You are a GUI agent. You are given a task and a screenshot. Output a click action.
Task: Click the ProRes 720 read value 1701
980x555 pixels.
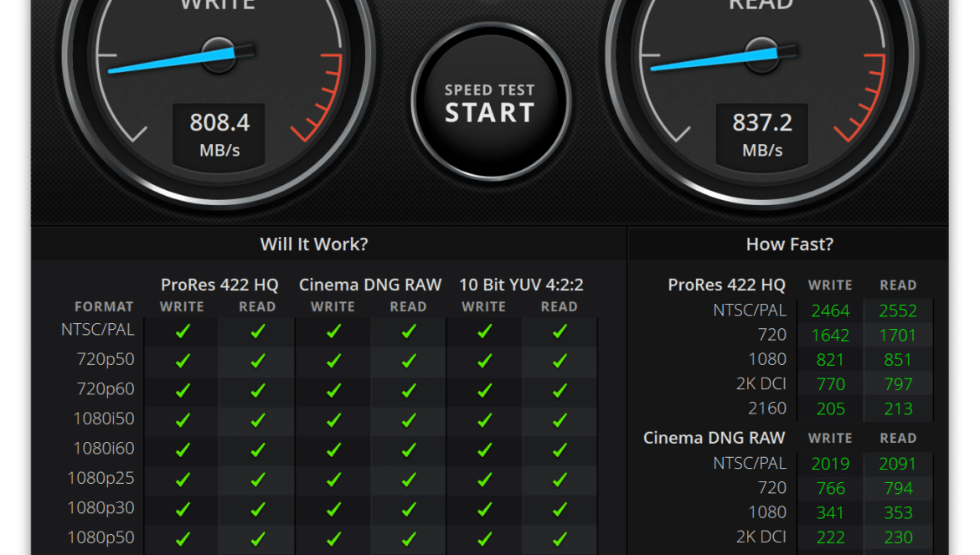tap(898, 335)
